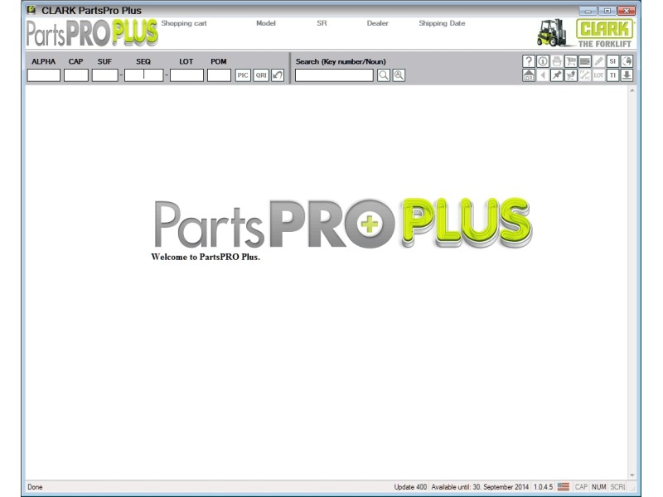Viewport: 663px width, 497px height.
Task: Click the scrollbar up arrow
Action: (x=632, y=90)
